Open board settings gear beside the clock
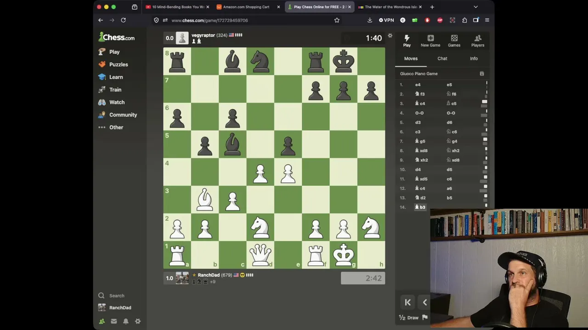 [x=390, y=36]
